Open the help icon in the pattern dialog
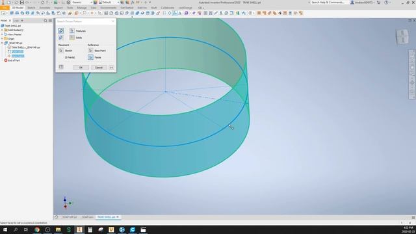The height and width of the screenshot is (234, 416). pos(61,67)
